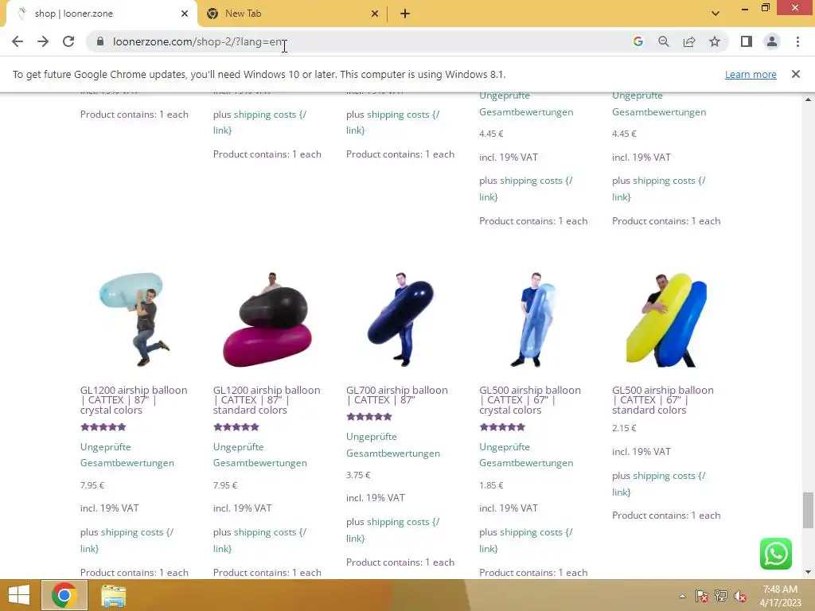Click the muted volume tray icon

740,596
